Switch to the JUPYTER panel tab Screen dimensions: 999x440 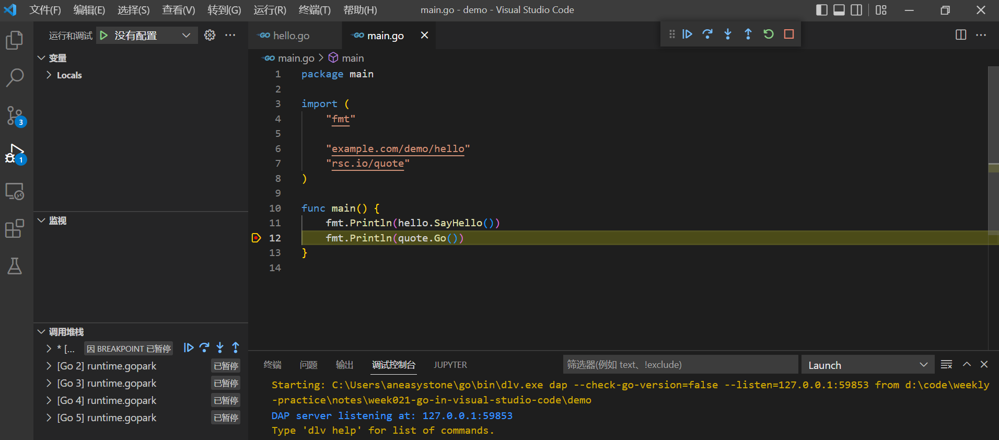pyautogui.click(x=450, y=365)
